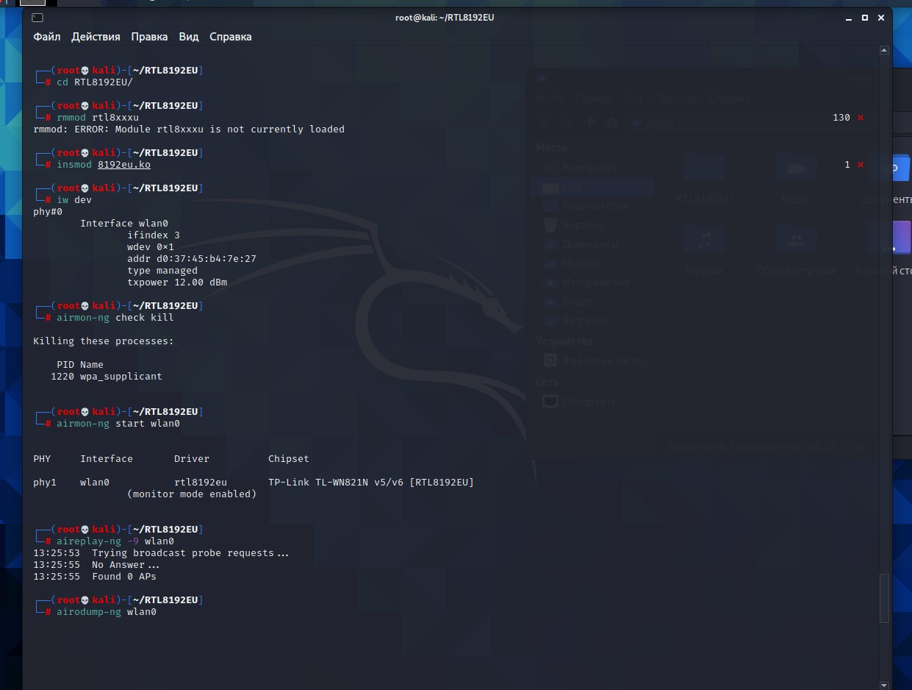Image resolution: width=912 pixels, height=690 pixels.
Task: Open the Действия menu
Action: coord(96,37)
